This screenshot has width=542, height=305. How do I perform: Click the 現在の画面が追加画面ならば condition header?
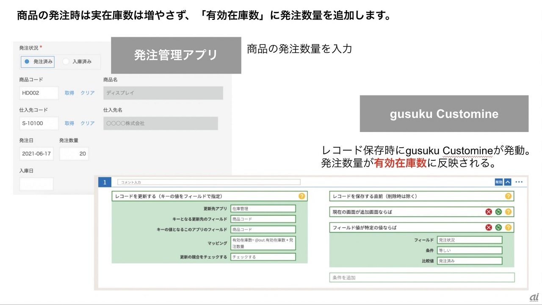422,212
